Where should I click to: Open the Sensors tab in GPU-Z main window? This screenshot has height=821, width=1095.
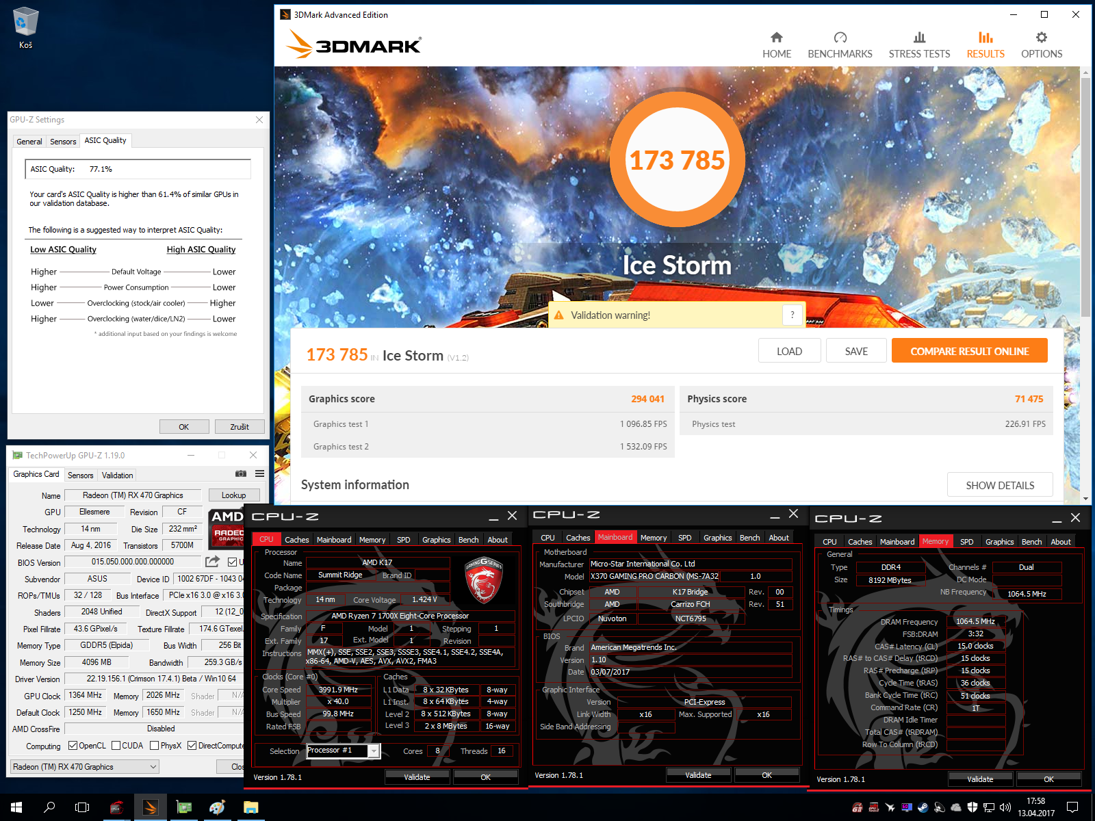pyautogui.click(x=81, y=475)
